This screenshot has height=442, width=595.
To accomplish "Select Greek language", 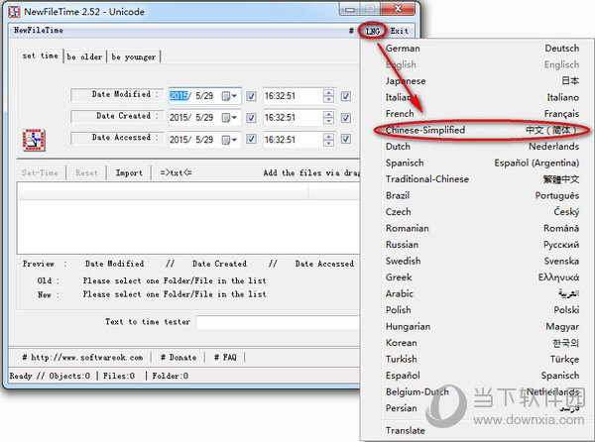I will 482,277.
